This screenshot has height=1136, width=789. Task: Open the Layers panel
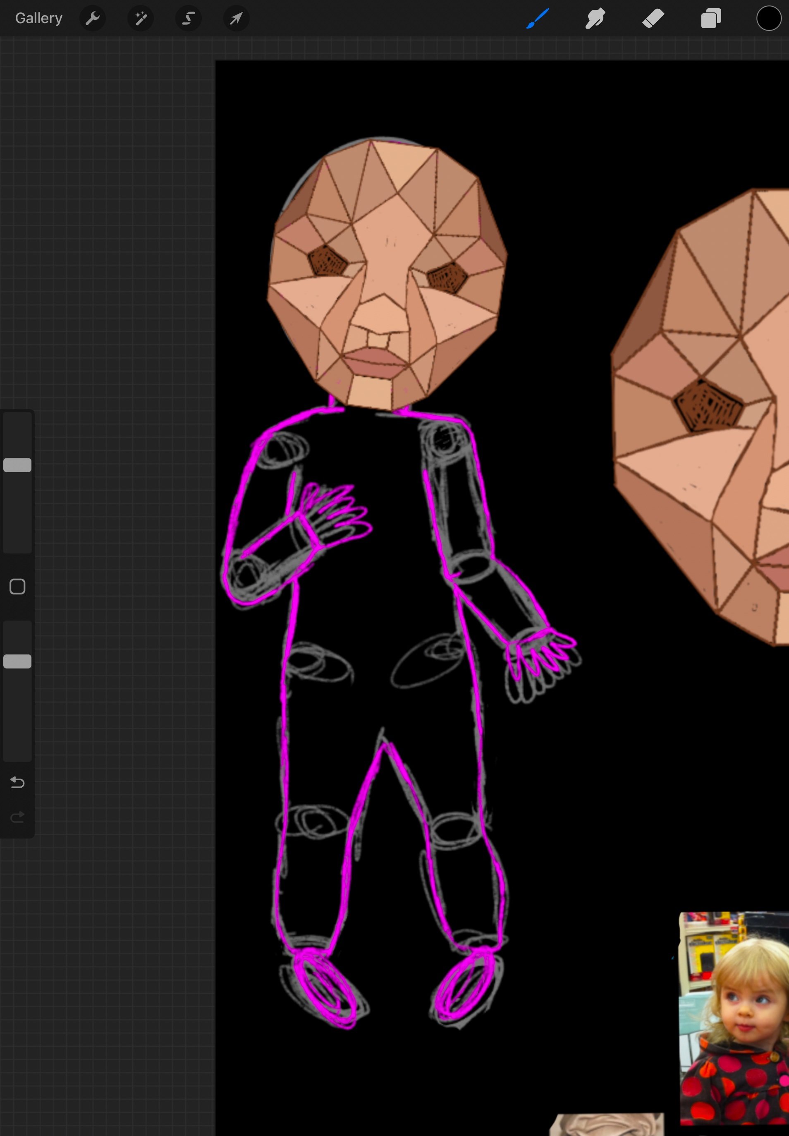[711, 19]
